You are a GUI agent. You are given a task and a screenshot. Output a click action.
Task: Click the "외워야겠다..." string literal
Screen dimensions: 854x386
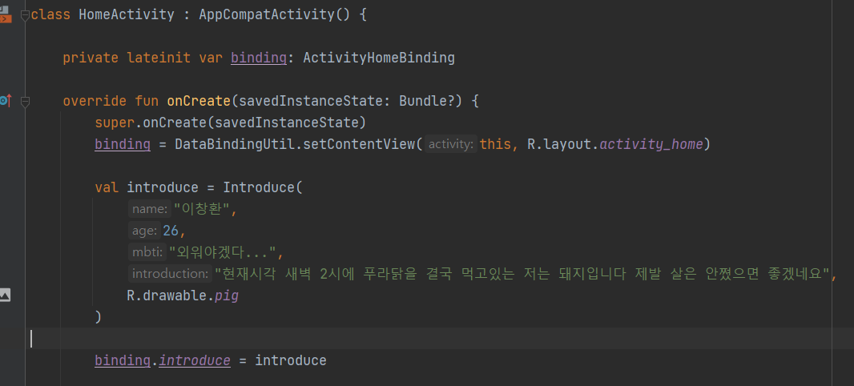click(x=223, y=252)
